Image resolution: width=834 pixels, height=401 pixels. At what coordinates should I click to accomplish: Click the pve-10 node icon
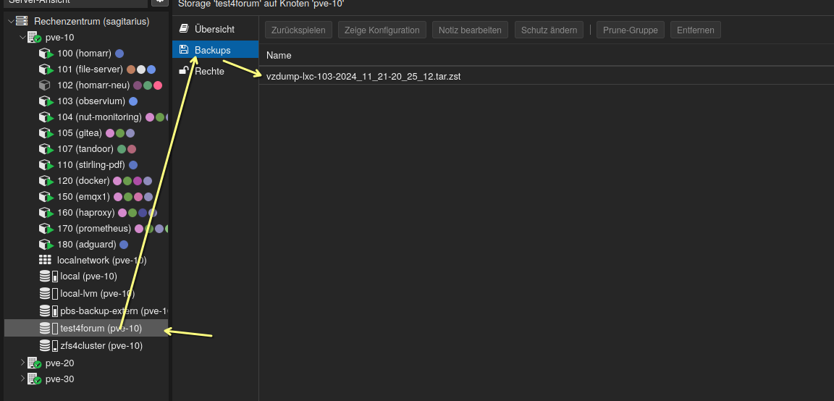35,37
